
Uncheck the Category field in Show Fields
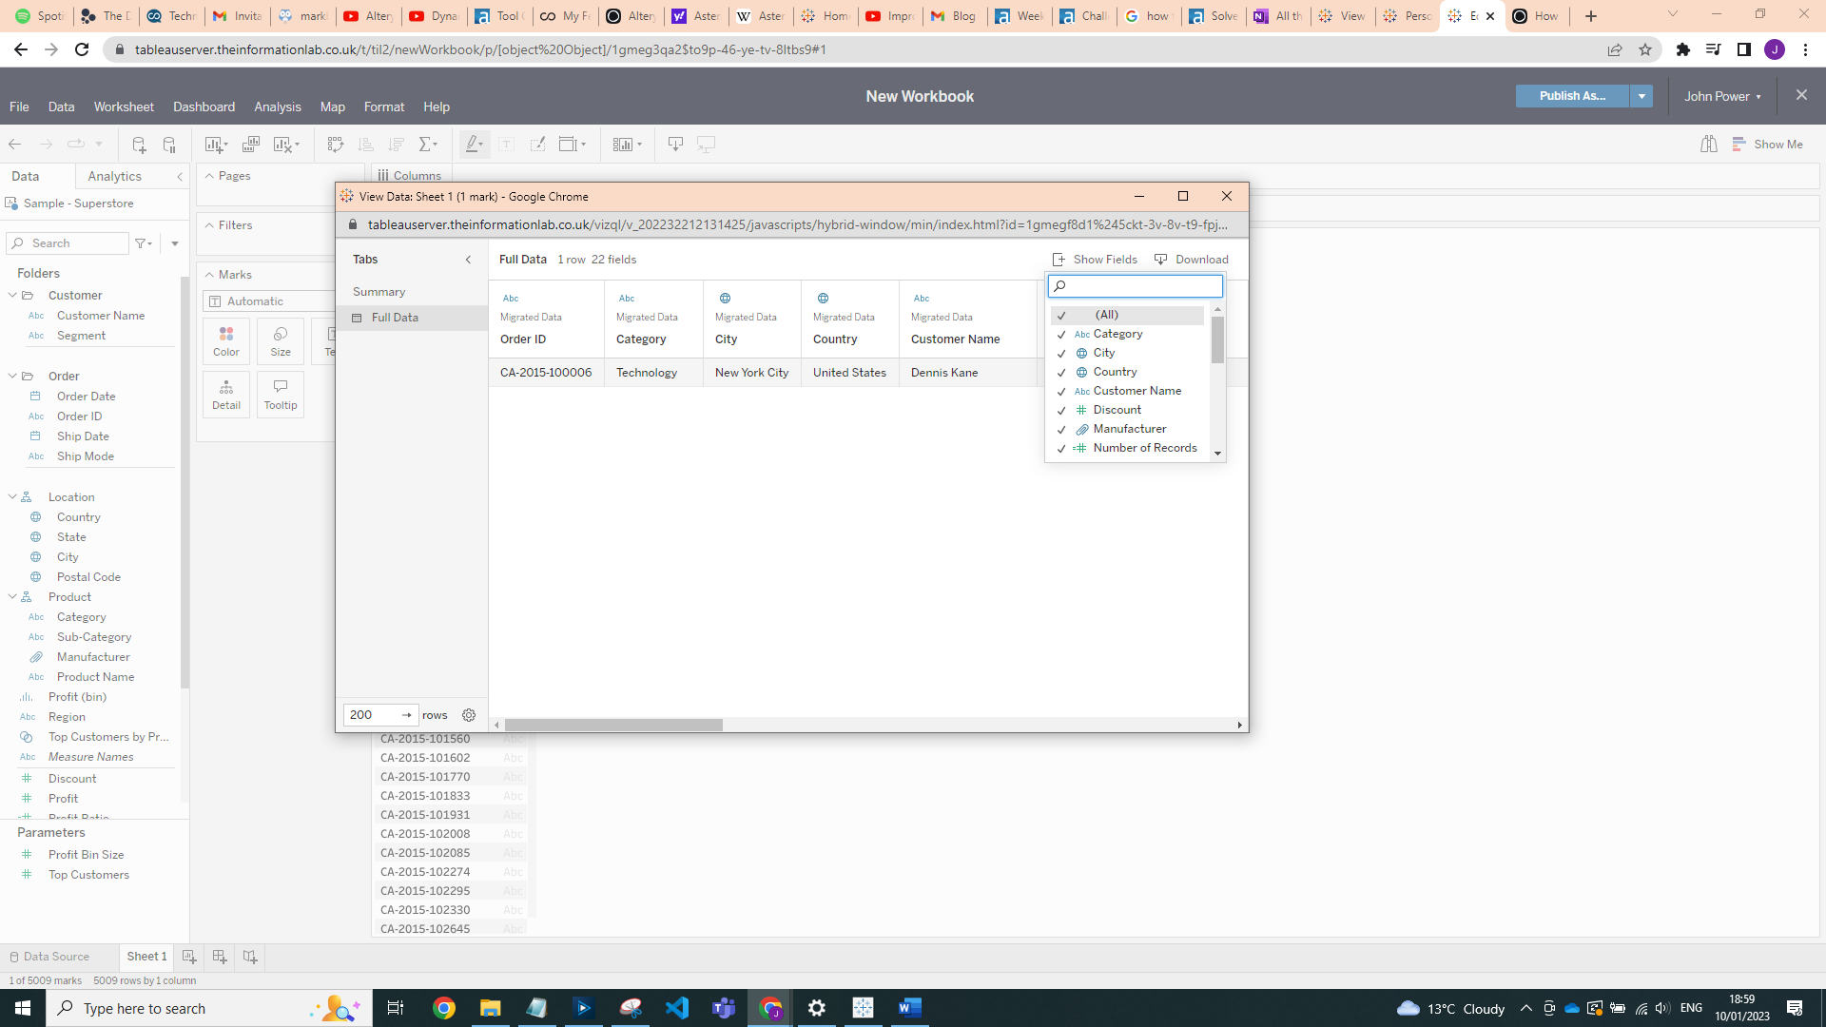coord(1061,335)
